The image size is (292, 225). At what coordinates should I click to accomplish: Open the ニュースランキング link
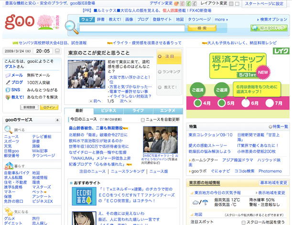[128, 171]
